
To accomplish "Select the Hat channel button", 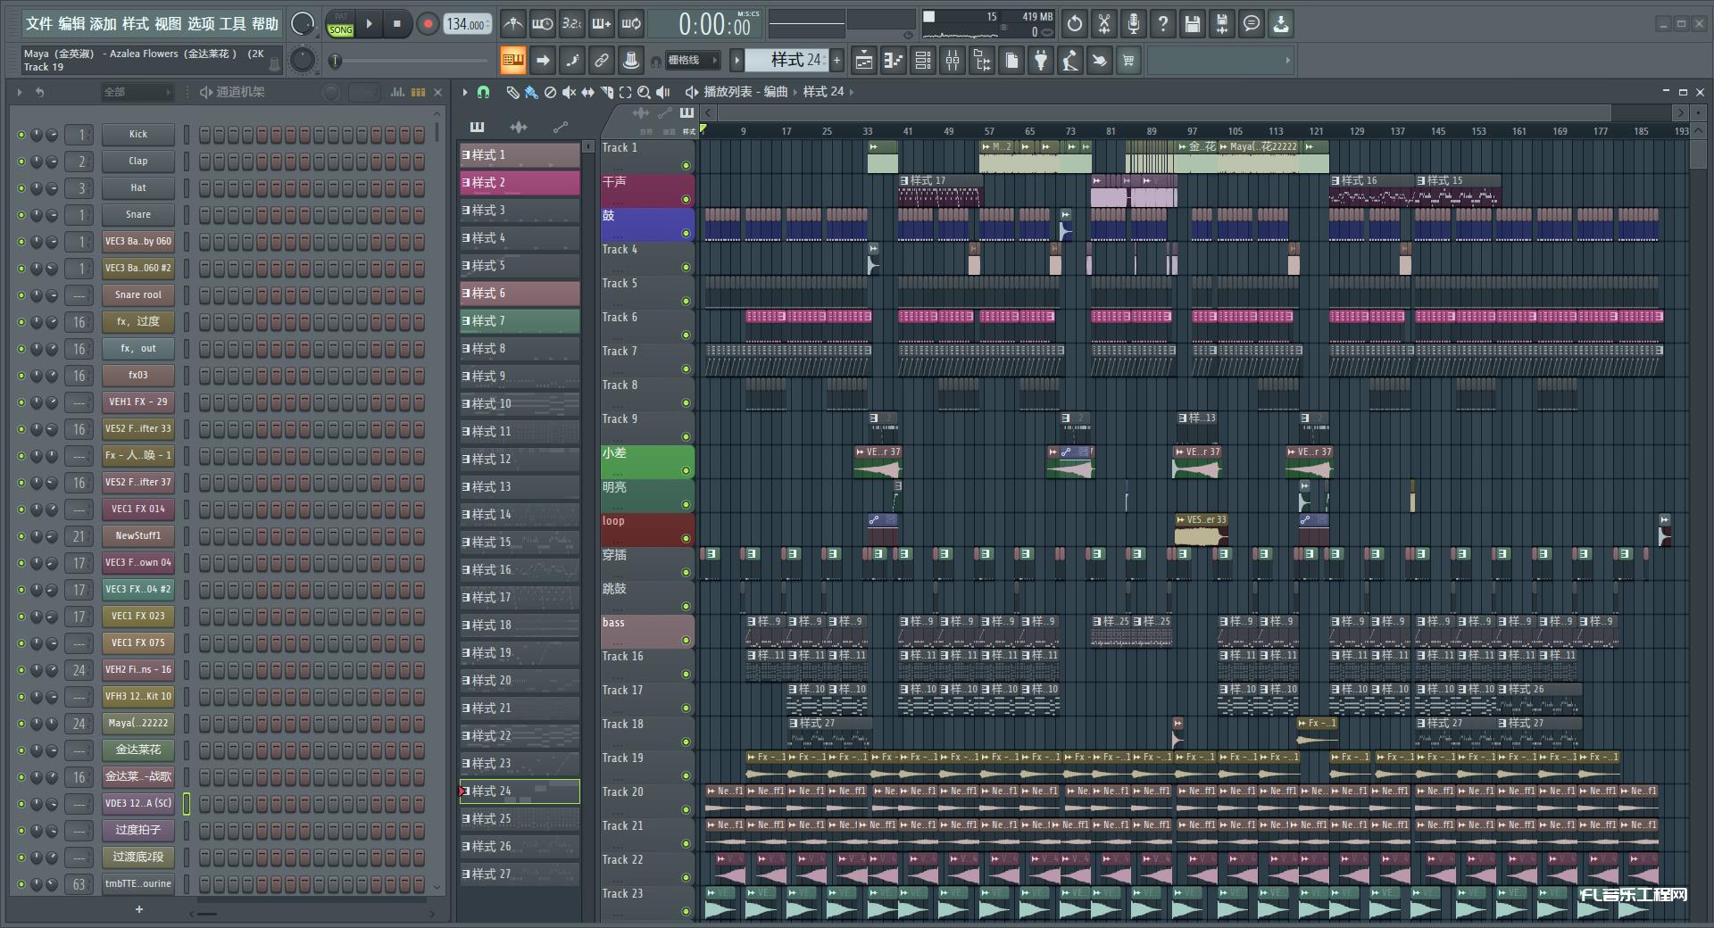I will coord(137,188).
